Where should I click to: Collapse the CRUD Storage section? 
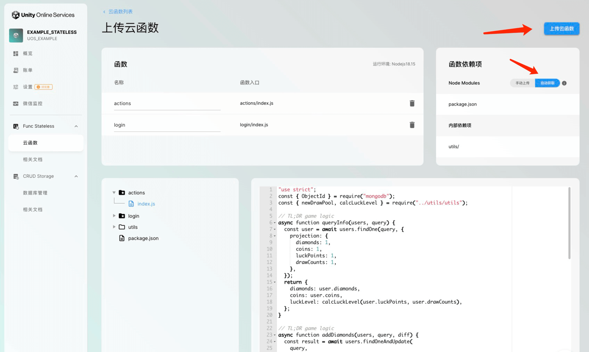[76, 176]
